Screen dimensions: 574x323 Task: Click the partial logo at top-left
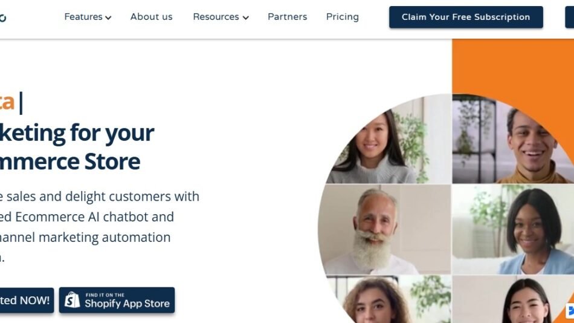pos(3,18)
